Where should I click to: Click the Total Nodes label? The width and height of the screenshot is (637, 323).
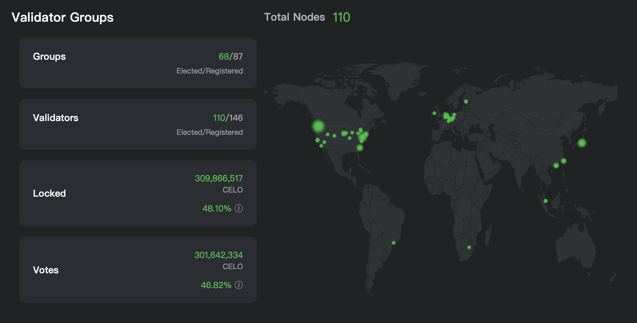[x=295, y=17]
